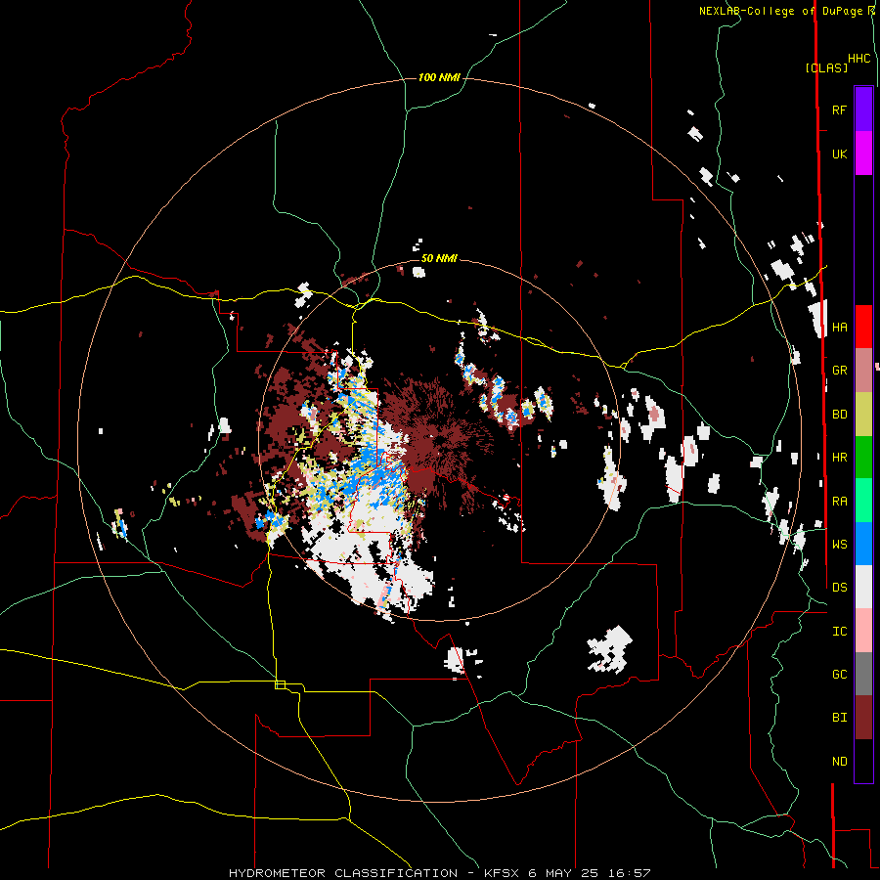Click the GR legend label

point(839,371)
